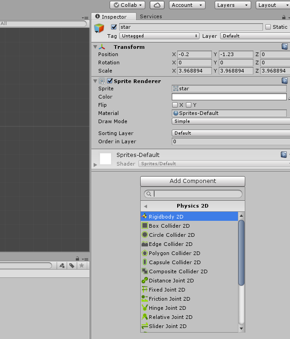Screen dimensions: 290x339
Task: Open the Sorting Layer dropdown
Action: [x=231, y=133]
